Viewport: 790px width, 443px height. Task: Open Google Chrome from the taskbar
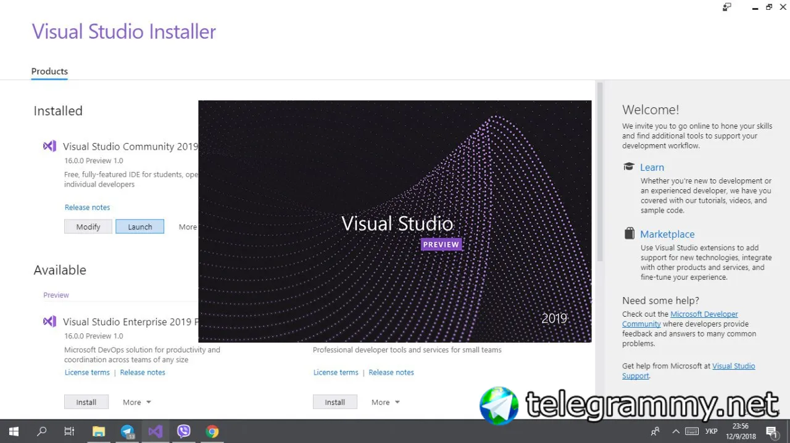(x=212, y=431)
